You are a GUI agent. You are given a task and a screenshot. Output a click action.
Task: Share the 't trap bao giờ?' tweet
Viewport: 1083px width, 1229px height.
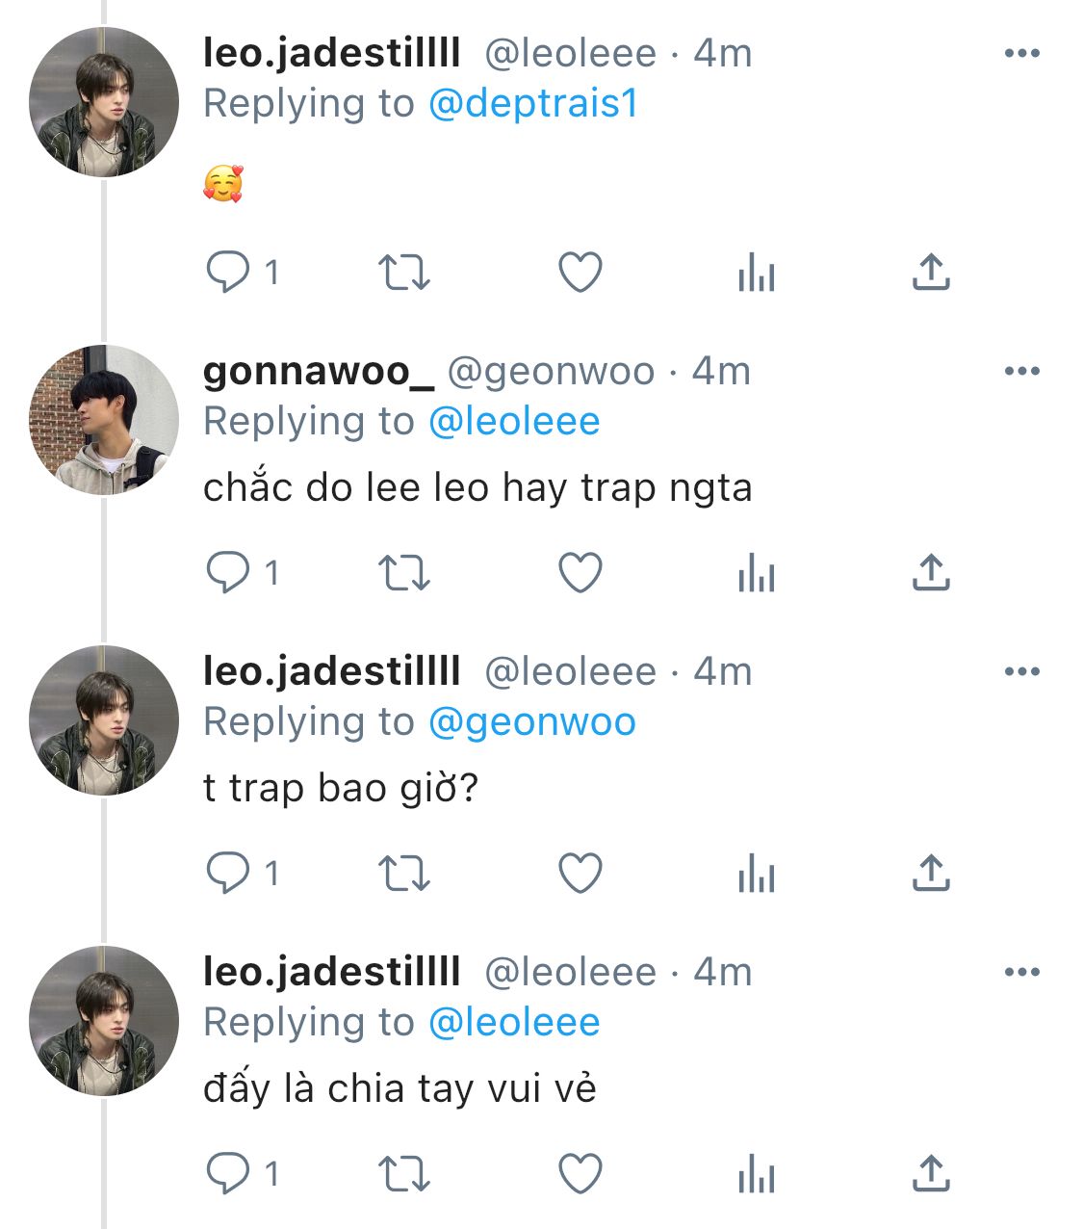coord(931,874)
